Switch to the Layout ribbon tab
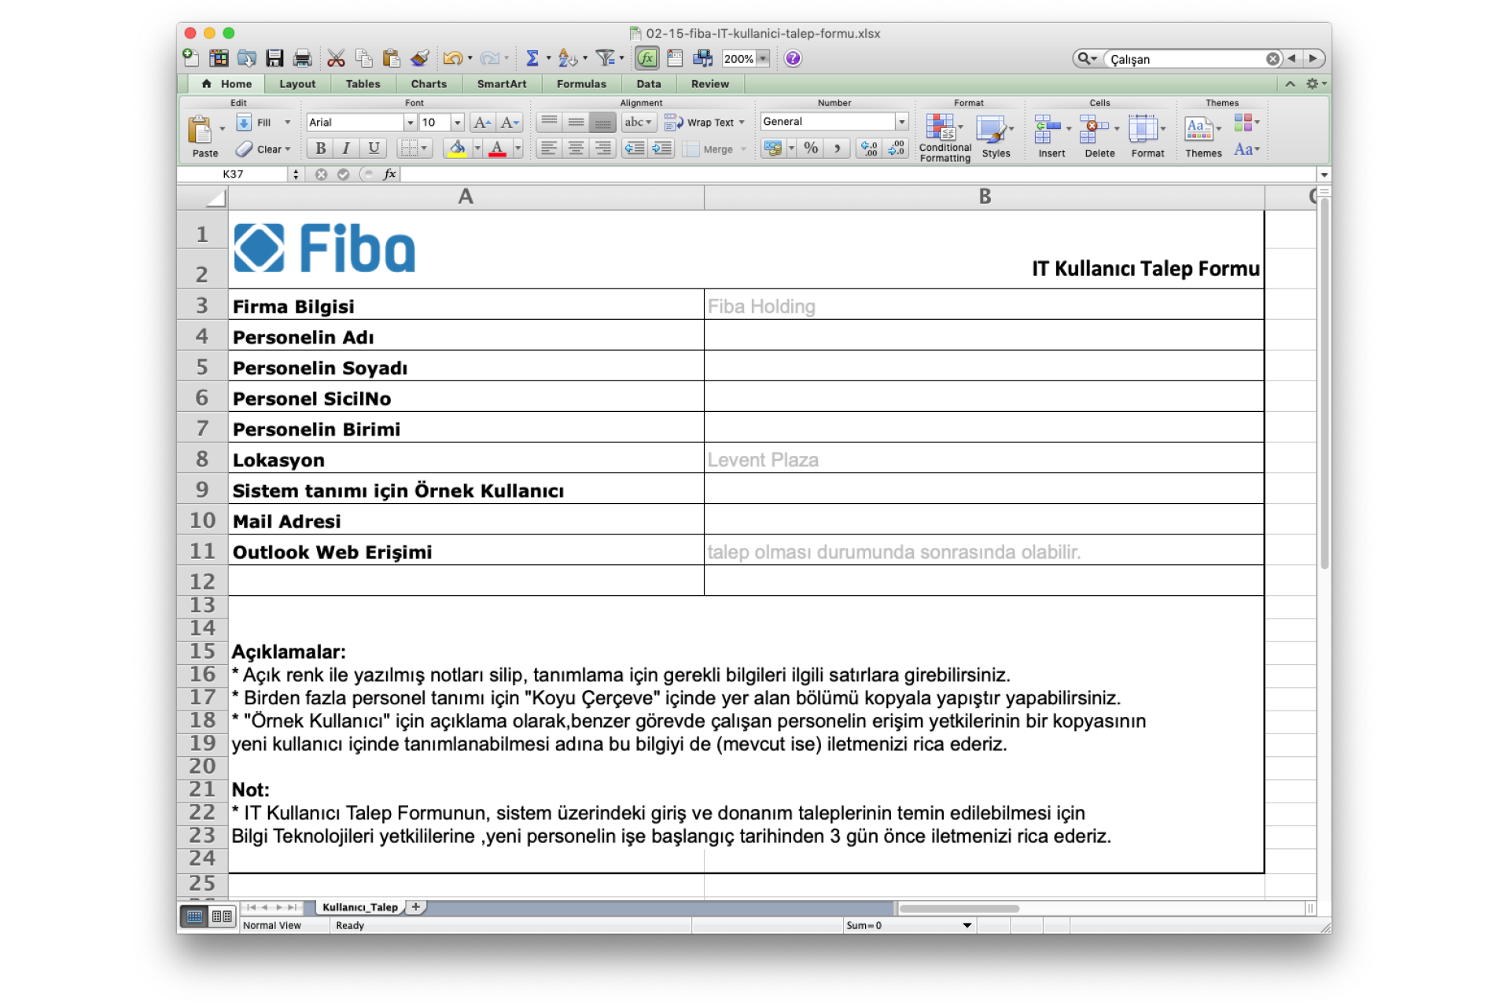1510x1003 pixels. pos(297,84)
